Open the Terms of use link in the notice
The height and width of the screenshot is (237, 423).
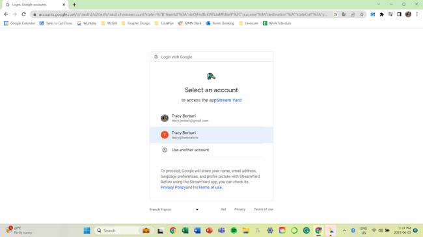(x=210, y=188)
